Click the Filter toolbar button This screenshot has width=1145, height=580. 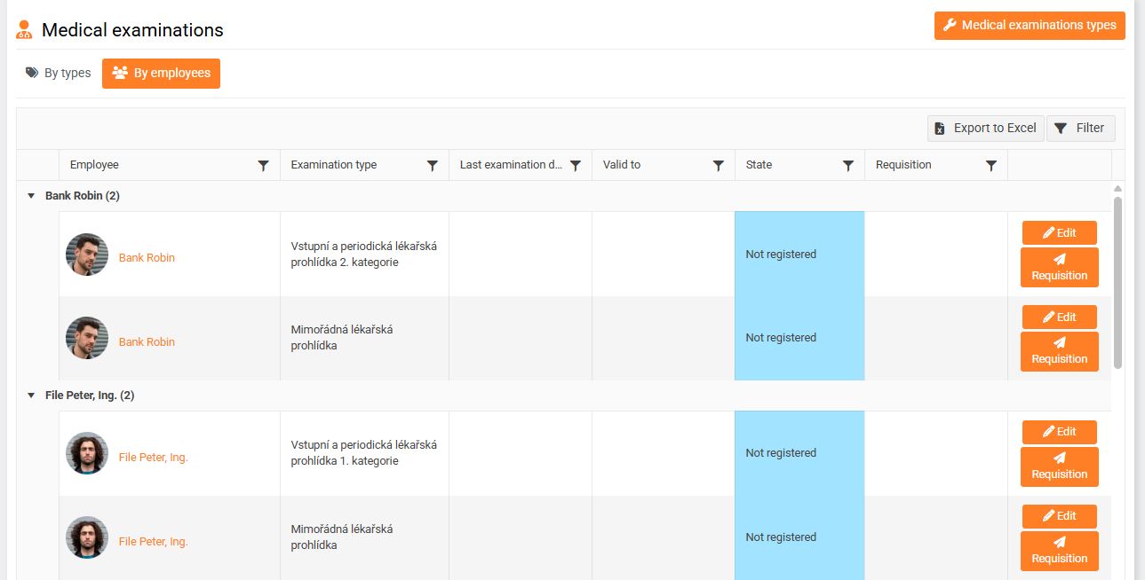1080,129
